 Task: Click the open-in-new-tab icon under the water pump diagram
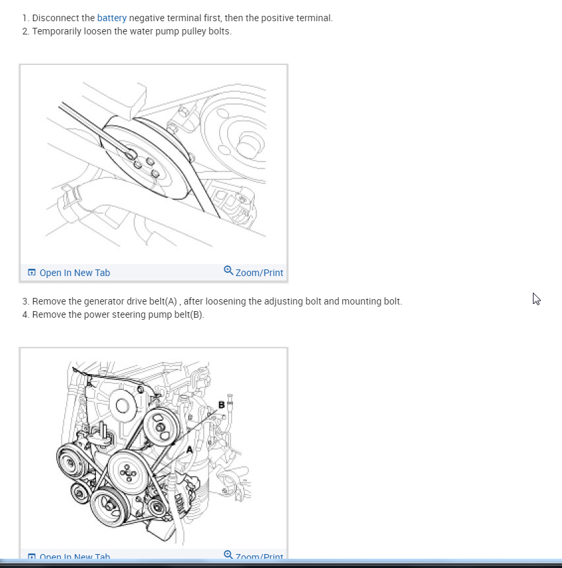pyautogui.click(x=31, y=271)
